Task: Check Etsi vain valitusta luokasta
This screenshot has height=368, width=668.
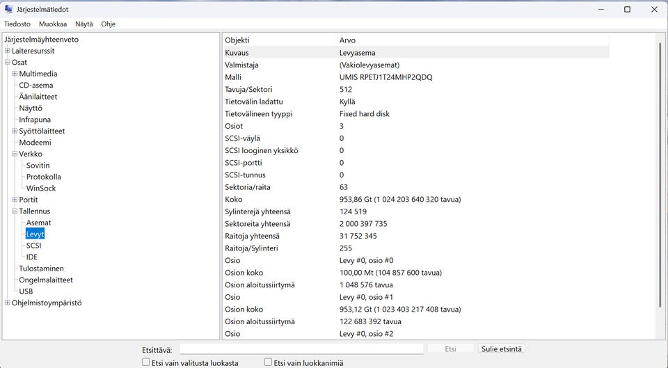Action: pyautogui.click(x=145, y=362)
